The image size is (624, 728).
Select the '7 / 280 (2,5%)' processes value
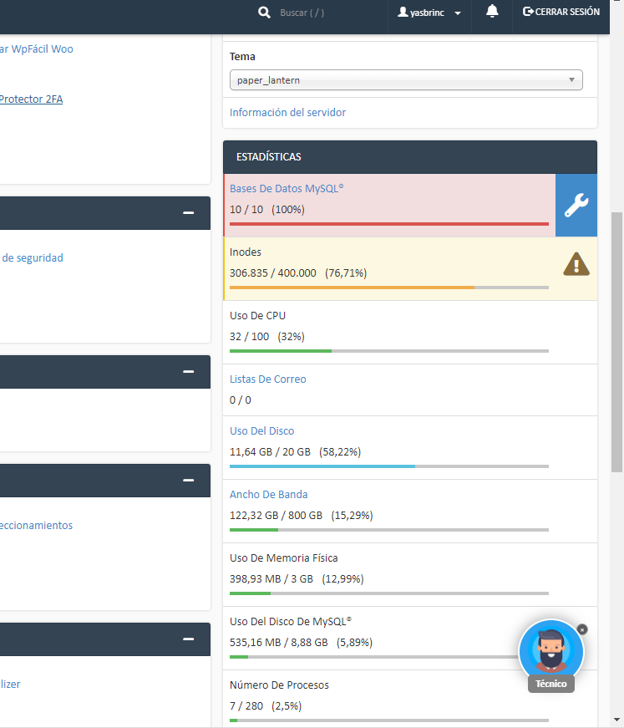[x=266, y=706]
